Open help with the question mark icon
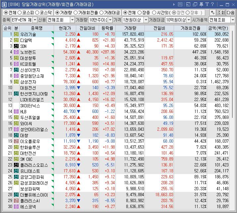Viewport: 237px width, 213px height. (x=212, y=4)
